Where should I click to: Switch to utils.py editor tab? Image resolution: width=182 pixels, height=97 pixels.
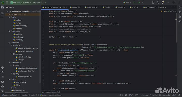pyautogui.click(x=106, y=7)
